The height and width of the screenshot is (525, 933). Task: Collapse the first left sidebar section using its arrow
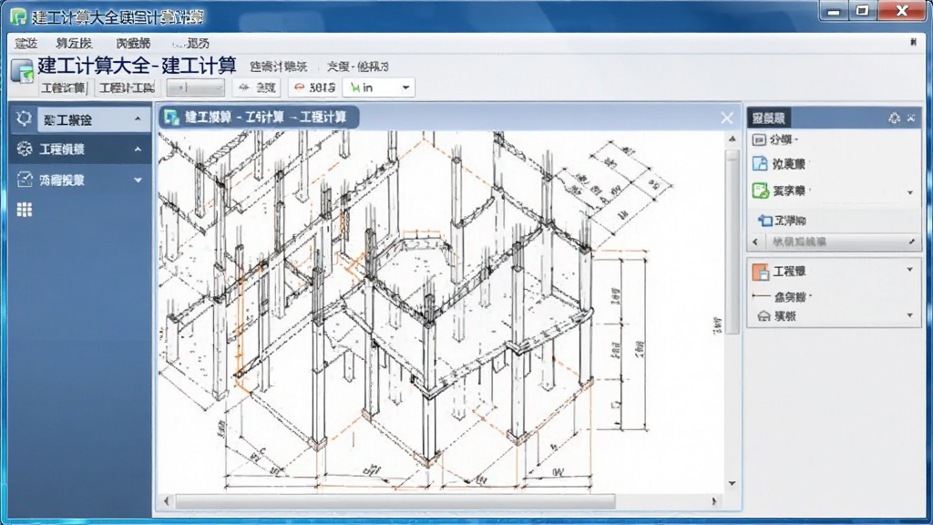pos(138,119)
